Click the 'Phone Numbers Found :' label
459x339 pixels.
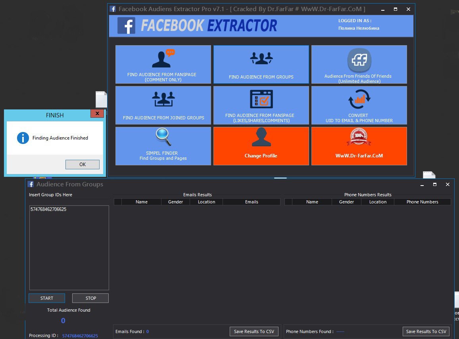[x=310, y=331]
